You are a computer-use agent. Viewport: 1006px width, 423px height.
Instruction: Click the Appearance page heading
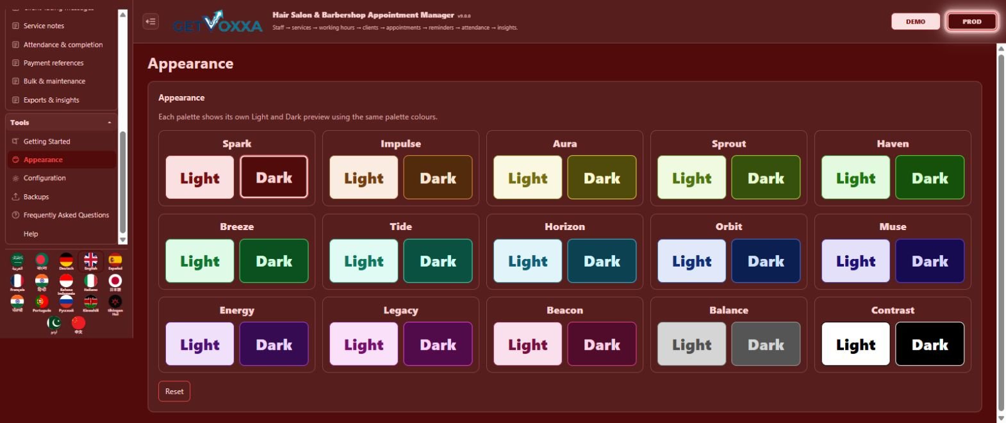(x=190, y=63)
